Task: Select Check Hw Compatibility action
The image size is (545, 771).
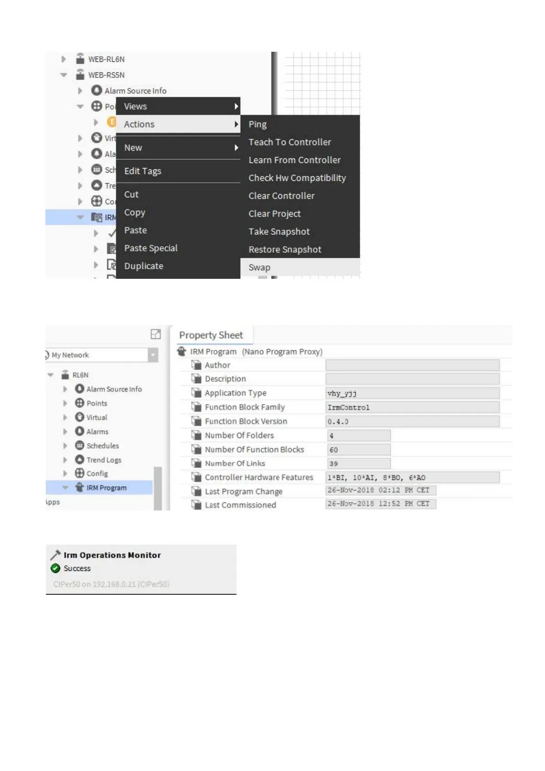Action: pos(300,178)
